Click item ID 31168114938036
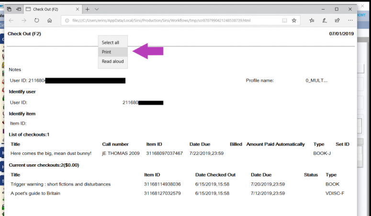This screenshot has height=216, width=371. [x=162, y=184]
